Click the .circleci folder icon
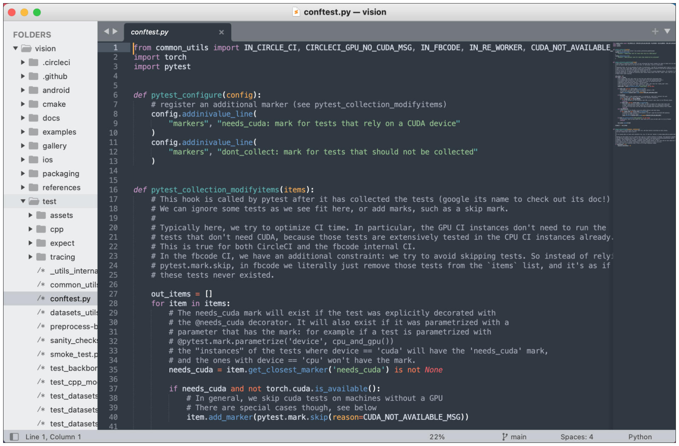This screenshot has height=446, width=679. coord(34,62)
